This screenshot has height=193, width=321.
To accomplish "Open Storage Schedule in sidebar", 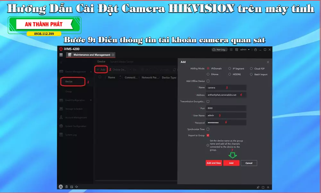I will click(x=74, y=109).
